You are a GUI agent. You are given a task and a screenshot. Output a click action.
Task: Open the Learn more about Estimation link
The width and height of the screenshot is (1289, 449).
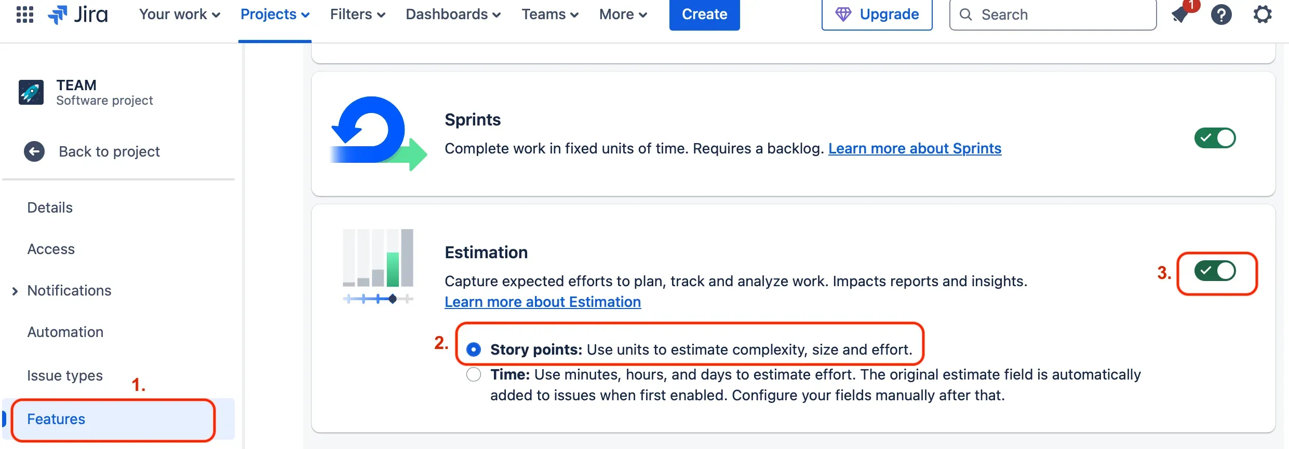pyautogui.click(x=543, y=302)
